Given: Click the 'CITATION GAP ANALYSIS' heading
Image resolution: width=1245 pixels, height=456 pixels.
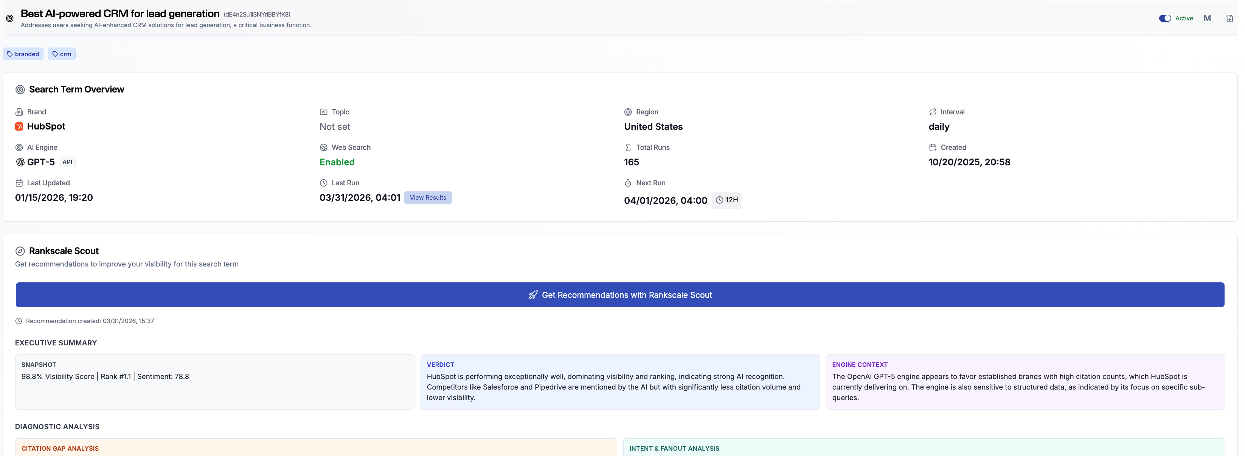Looking at the screenshot, I should pos(60,449).
